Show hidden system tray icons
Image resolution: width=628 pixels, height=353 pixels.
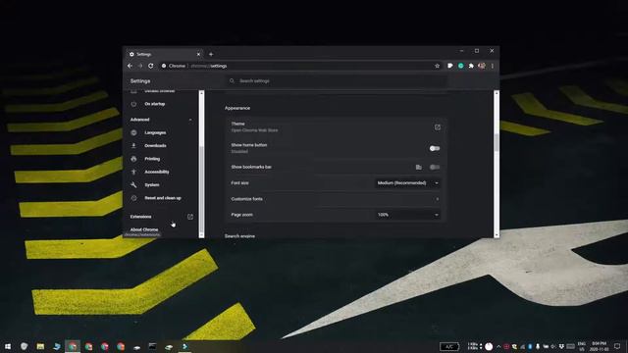(x=498, y=346)
